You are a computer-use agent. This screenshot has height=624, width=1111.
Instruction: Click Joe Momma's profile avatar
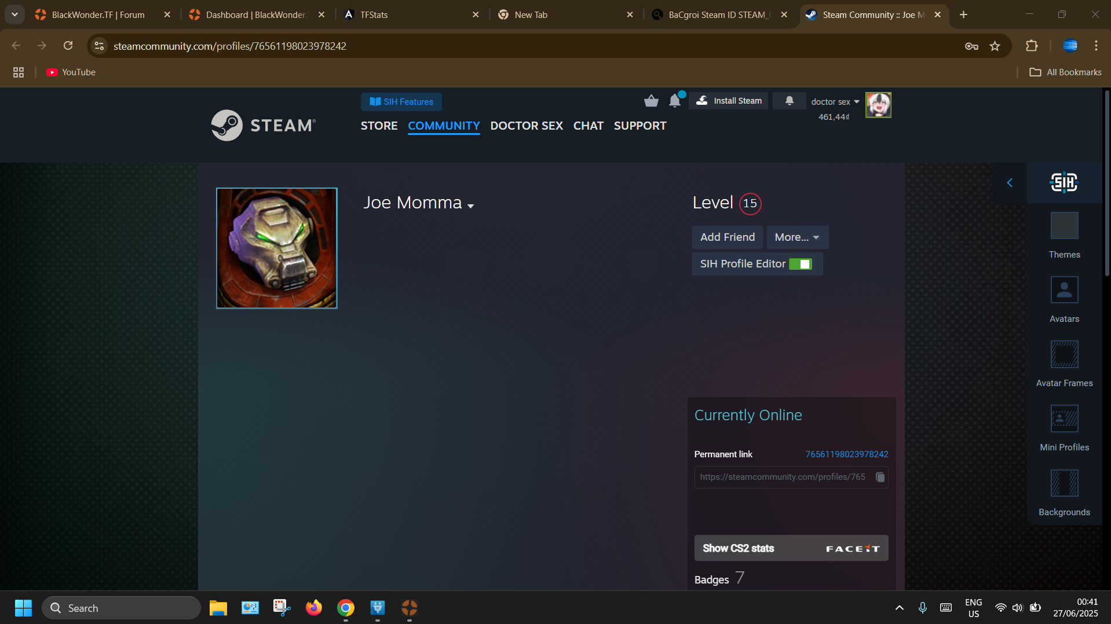[277, 248]
